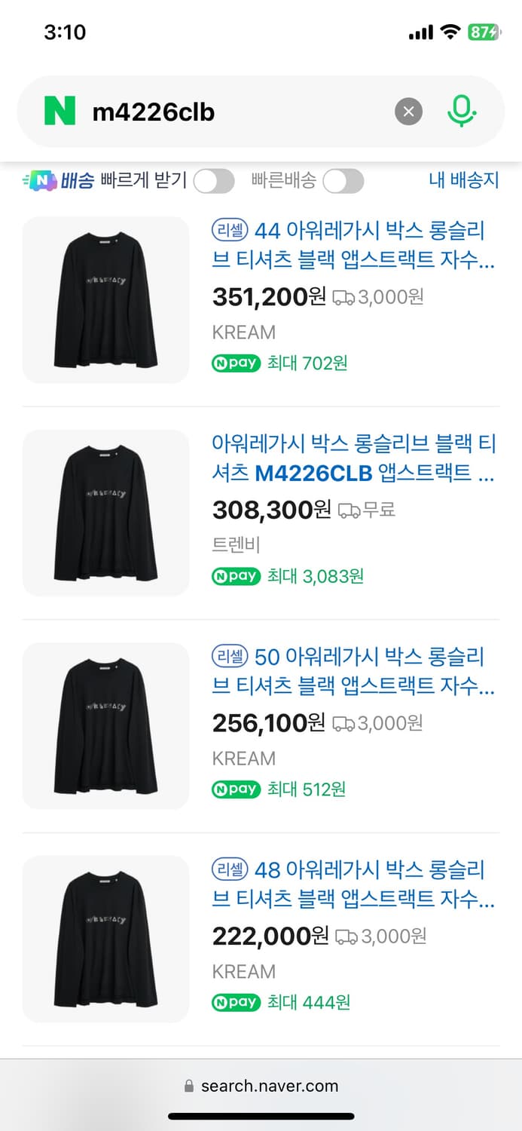Click the lock icon beside search.naver.com

pyautogui.click(x=186, y=1086)
